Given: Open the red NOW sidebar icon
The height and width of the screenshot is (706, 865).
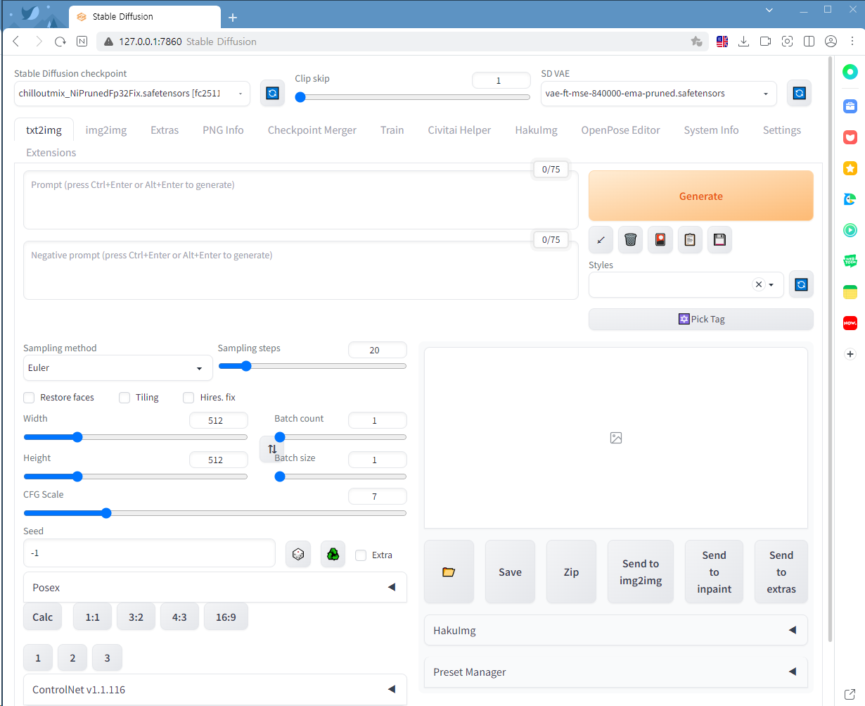Looking at the screenshot, I should (850, 323).
